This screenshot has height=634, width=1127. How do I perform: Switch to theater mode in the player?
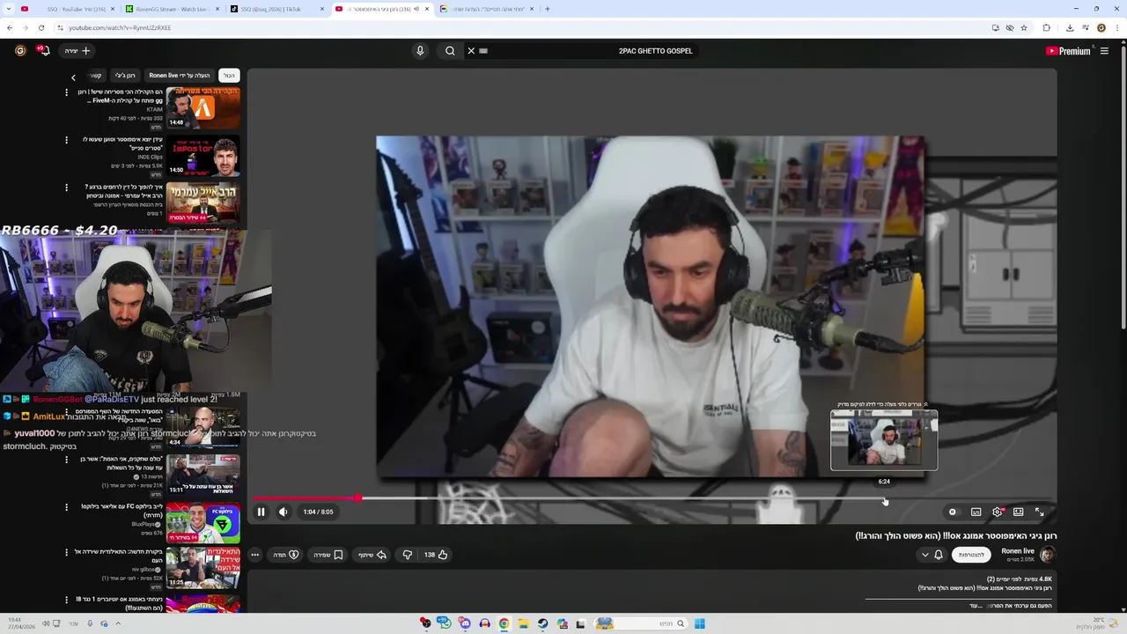click(1018, 512)
